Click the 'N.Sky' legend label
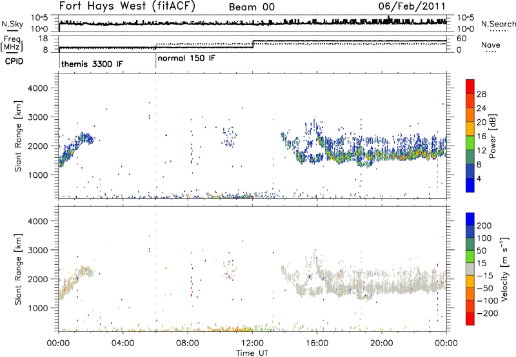The width and height of the screenshot is (516, 357). [12, 24]
